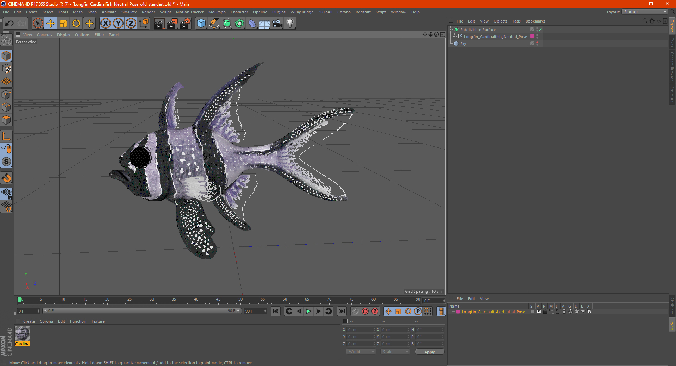Open the World coordinate system dropdown
The width and height of the screenshot is (676, 366).
pyautogui.click(x=361, y=352)
